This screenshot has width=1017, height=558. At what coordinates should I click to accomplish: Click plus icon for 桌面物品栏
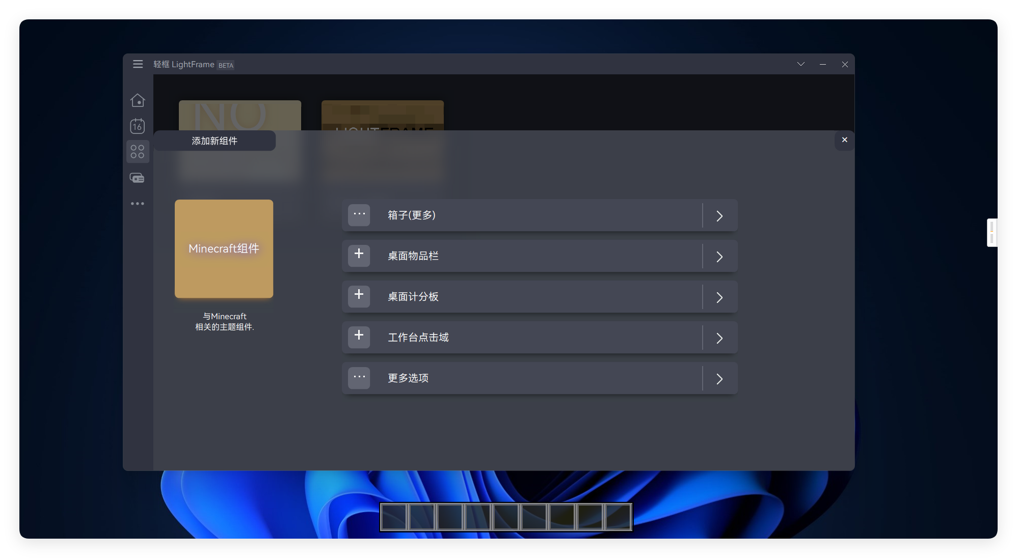359,256
